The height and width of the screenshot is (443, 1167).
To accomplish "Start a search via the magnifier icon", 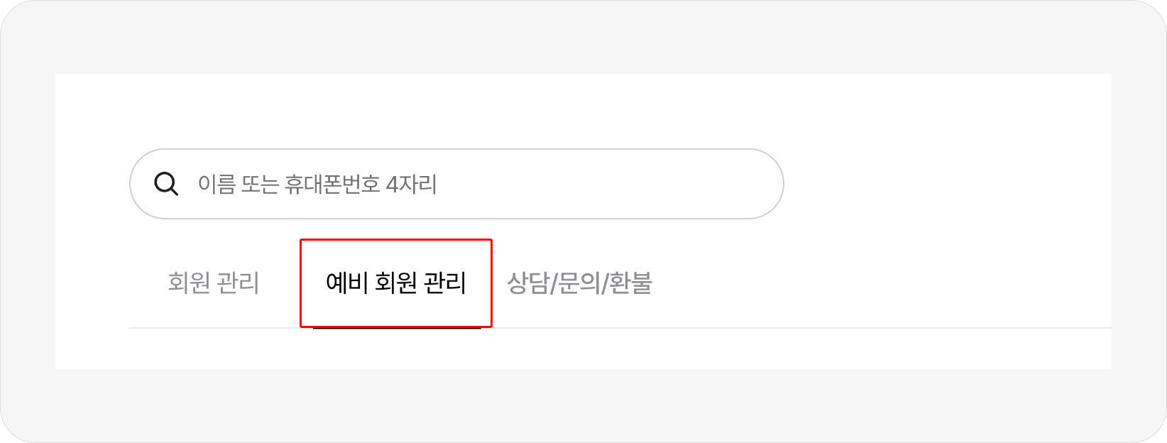I will [x=166, y=185].
